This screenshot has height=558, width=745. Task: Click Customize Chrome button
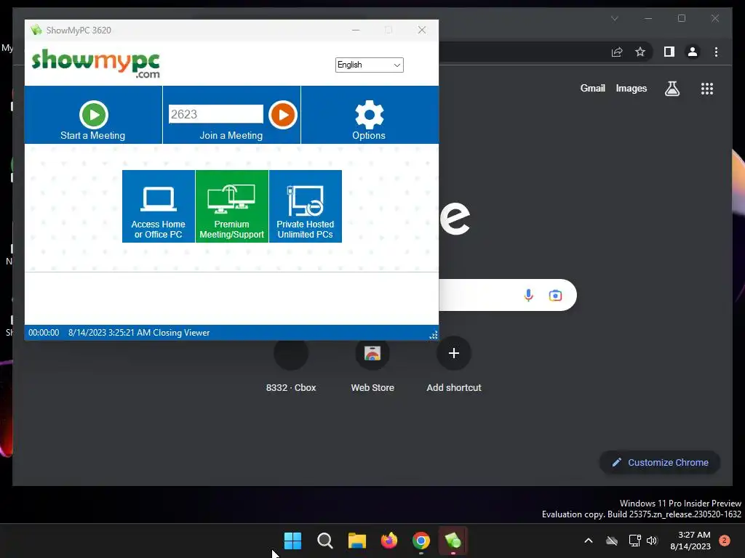[x=660, y=462]
